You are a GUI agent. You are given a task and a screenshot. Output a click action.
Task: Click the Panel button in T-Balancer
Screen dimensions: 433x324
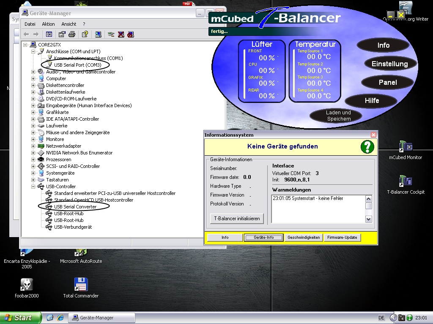click(388, 82)
